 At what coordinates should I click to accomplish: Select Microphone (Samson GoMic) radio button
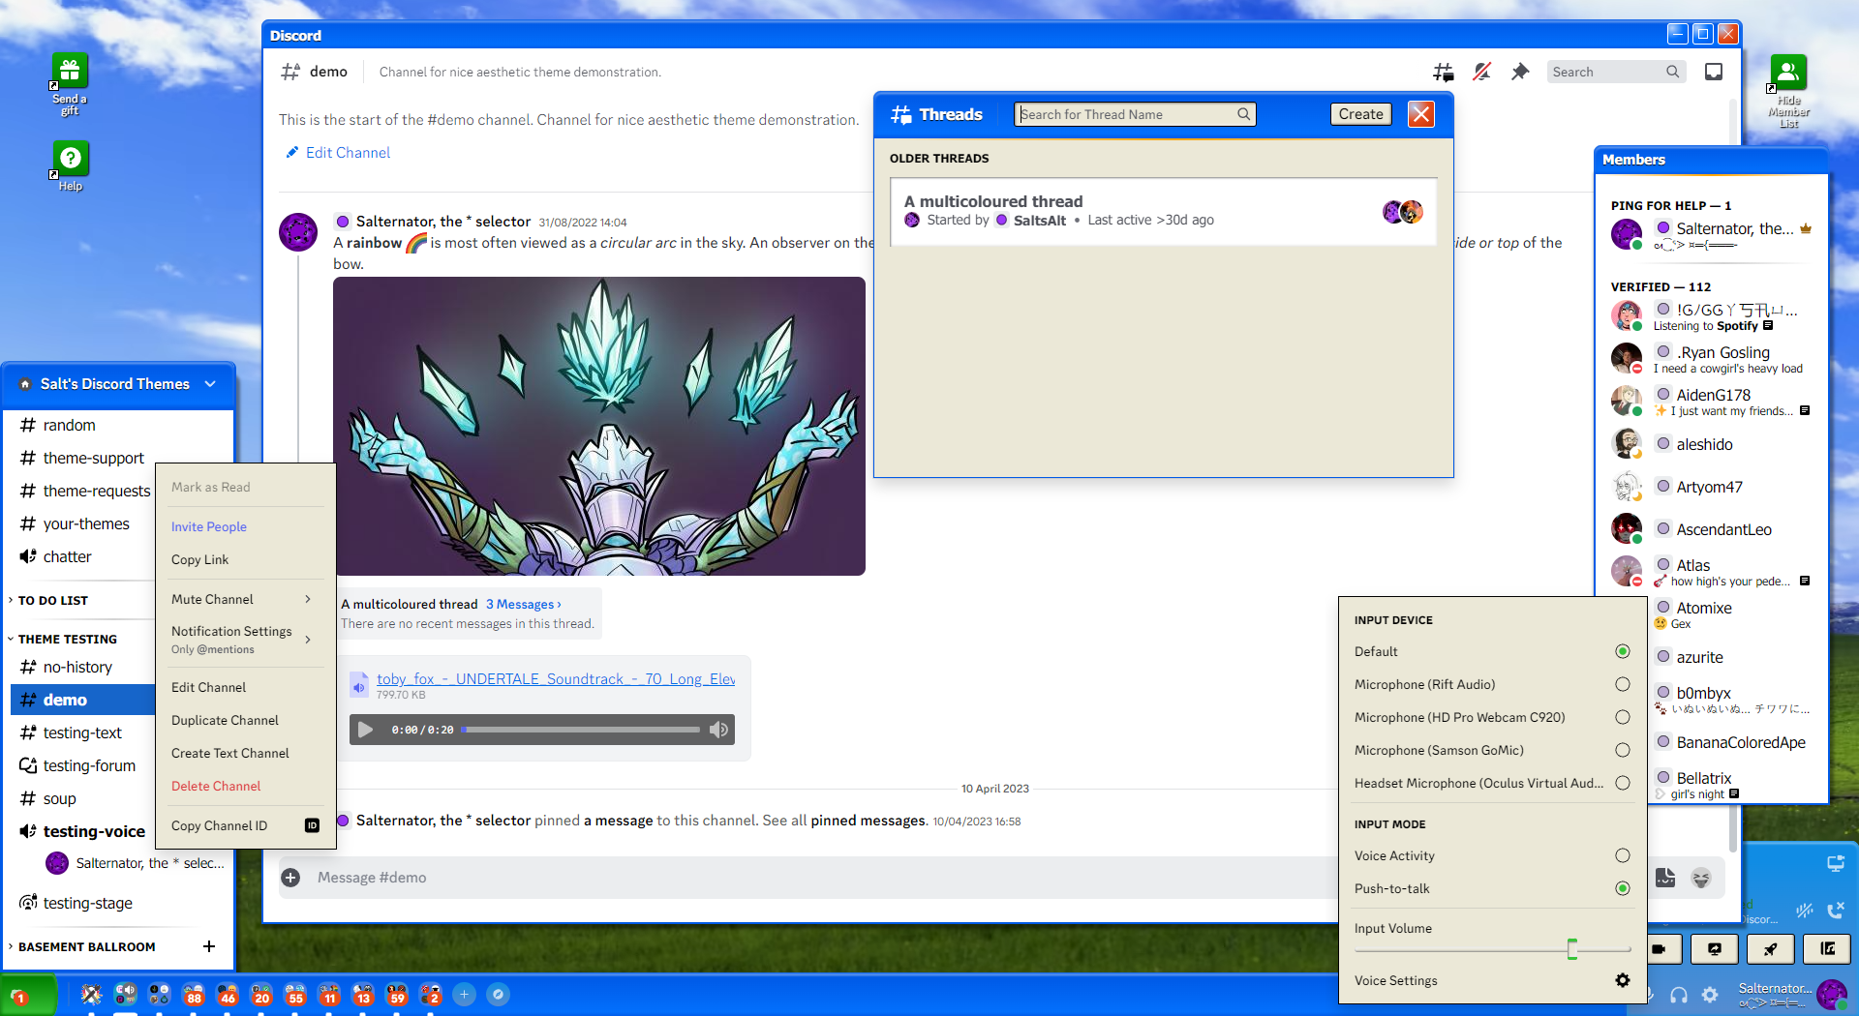1623,750
